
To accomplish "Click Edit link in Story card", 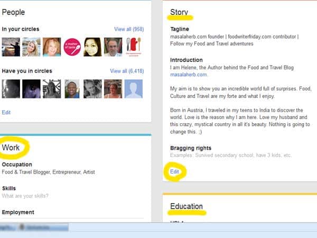I will pyautogui.click(x=174, y=171).
